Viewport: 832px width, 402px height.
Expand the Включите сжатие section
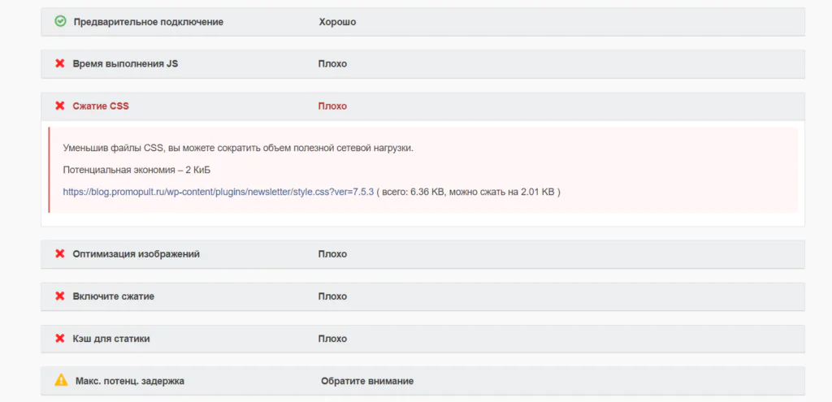422,296
